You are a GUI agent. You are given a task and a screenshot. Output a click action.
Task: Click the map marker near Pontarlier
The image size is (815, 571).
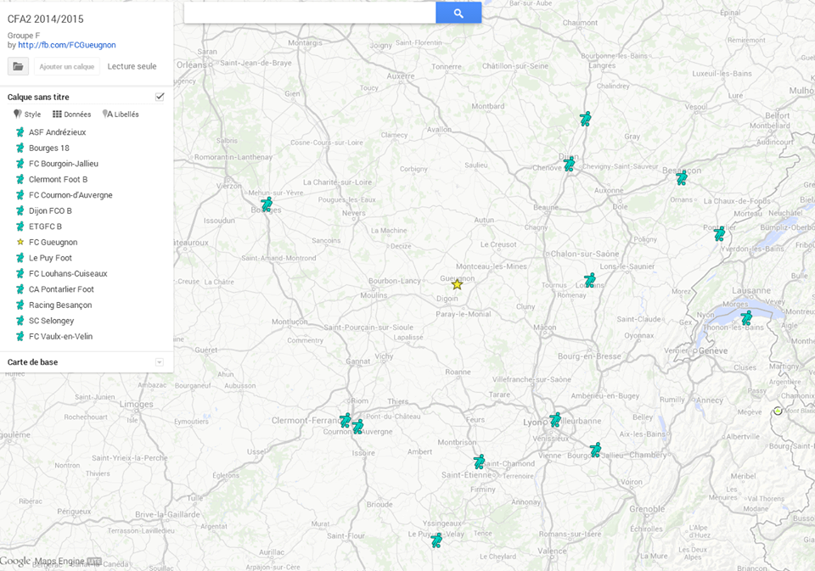(719, 233)
